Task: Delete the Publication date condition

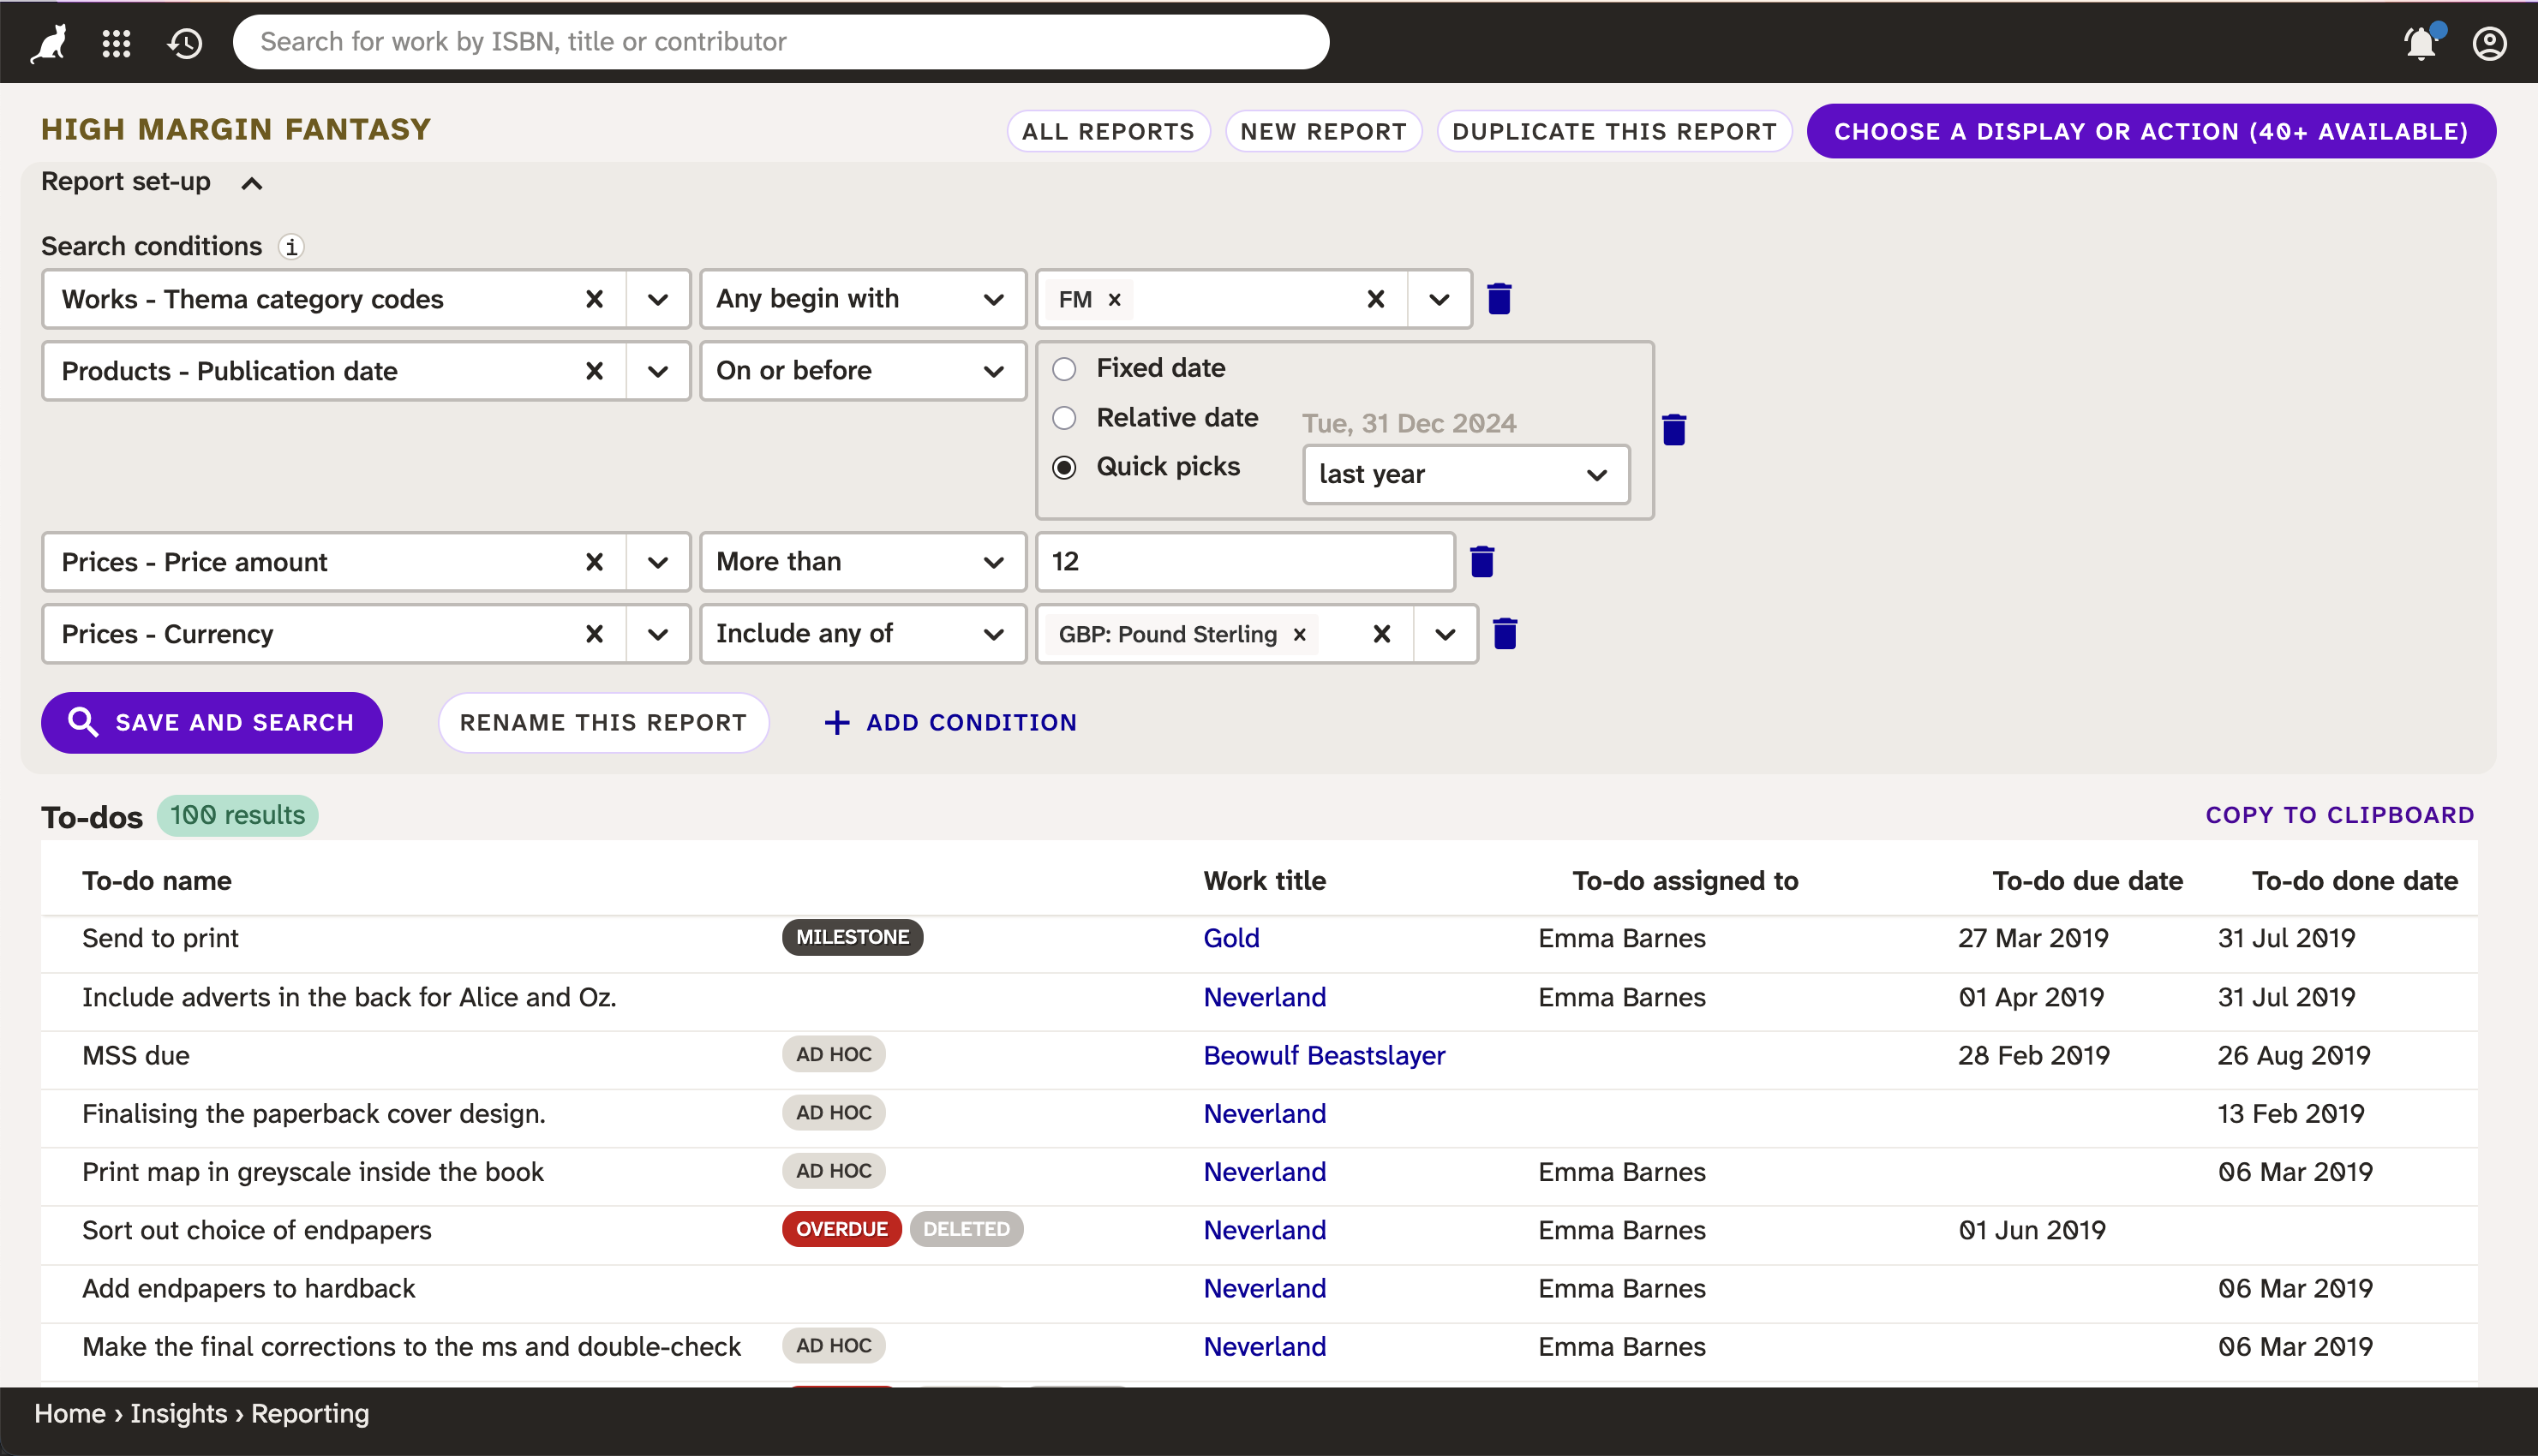Action: click(1673, 430)
